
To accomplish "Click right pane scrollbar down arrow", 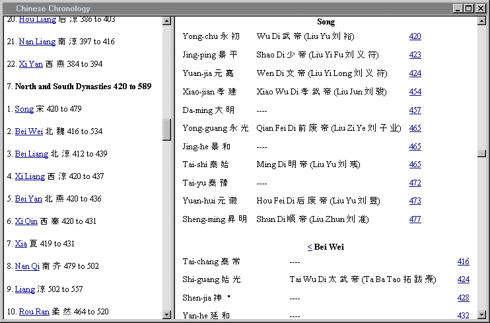I will [481, 314].
